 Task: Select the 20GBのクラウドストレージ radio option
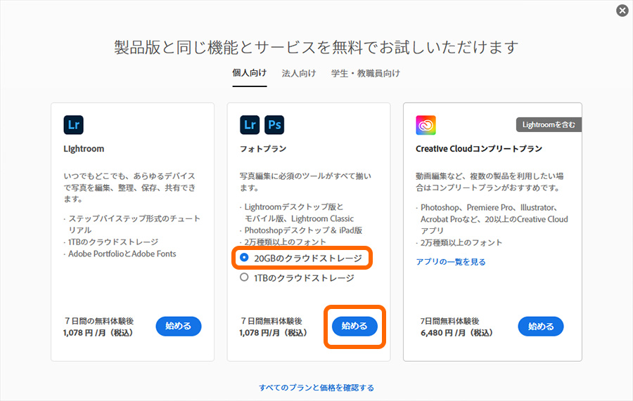pos(244,257)
